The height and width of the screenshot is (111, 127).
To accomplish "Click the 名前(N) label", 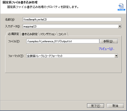I will click(x=10, y=20).
